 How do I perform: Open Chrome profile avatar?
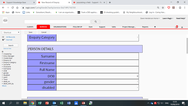click(180, 8)
